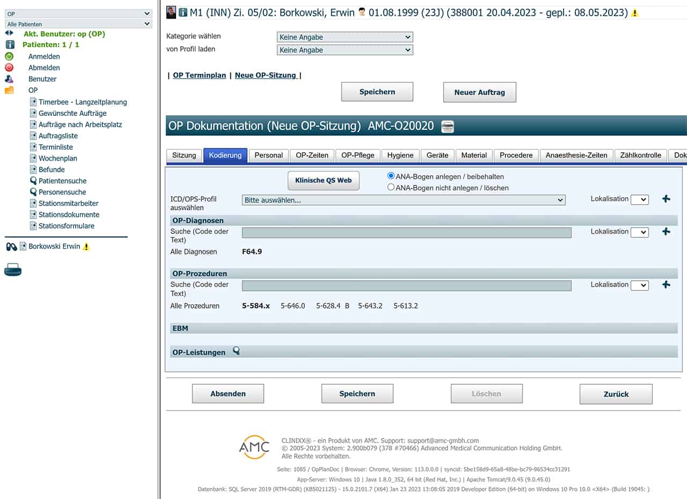Viewport: 687px width, 499px height.
Task: Switch to the OP-Zeiten tab
Action: 312,155
